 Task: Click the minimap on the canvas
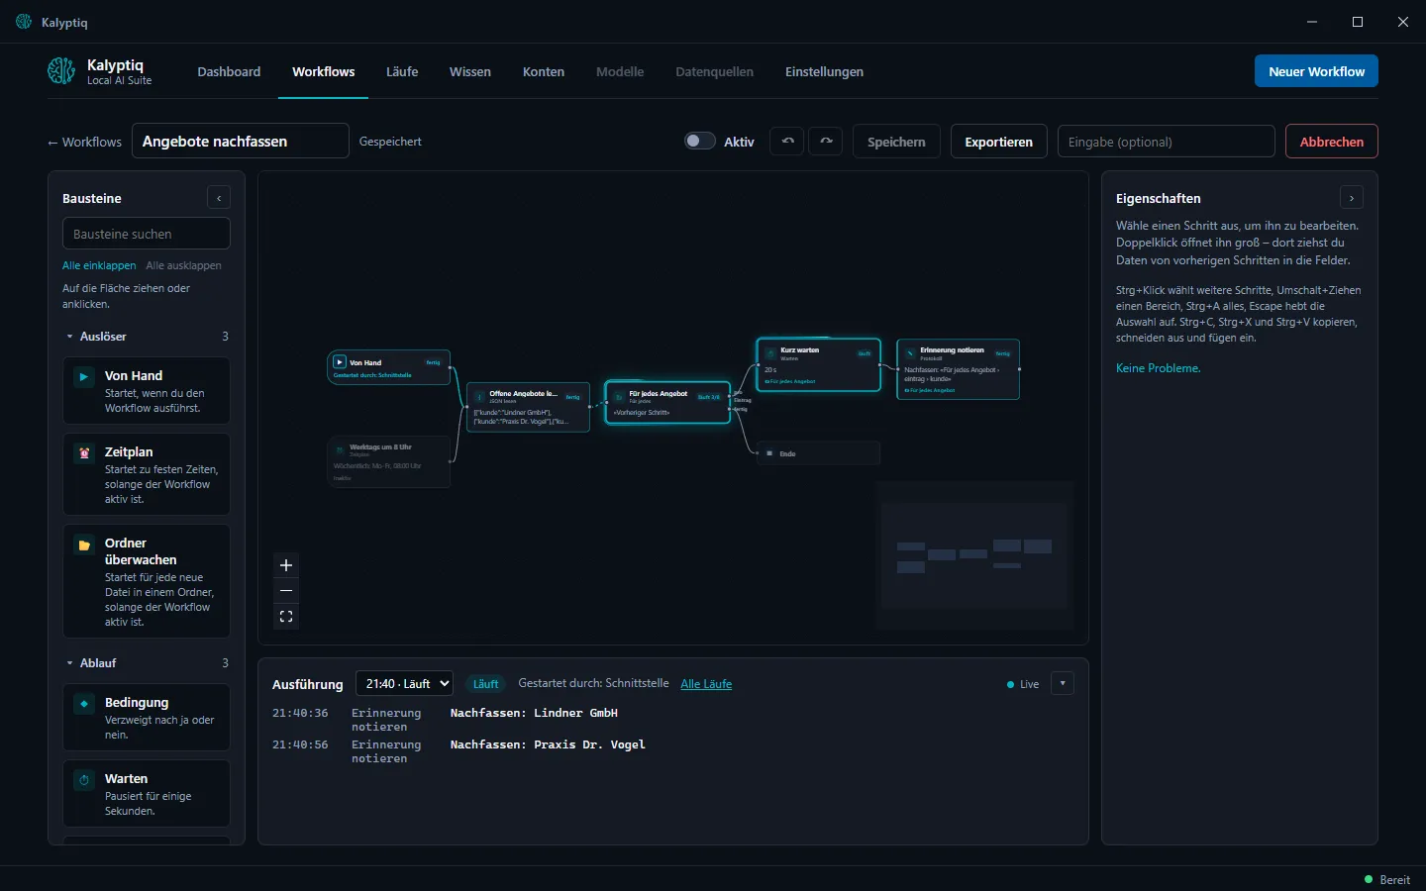tap(975, 555)
